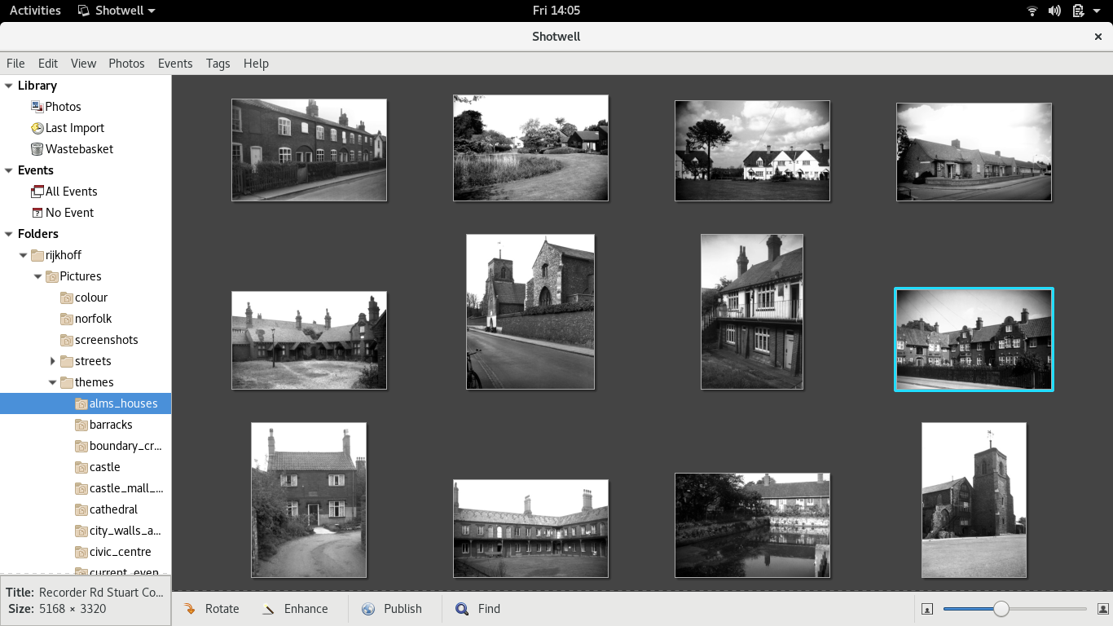Image resolution: width=1113 pixels, height=626 pixels.
Task: Click the clock Fri 14:05
Action: click(x=556, y=11)
